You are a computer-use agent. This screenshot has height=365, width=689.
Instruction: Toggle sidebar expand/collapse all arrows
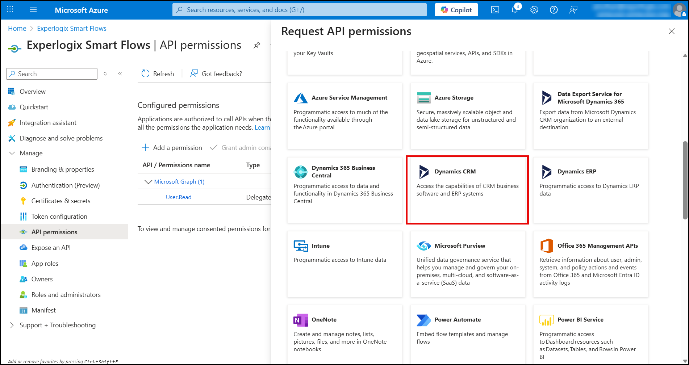pyautogui.click(x=105, y=74)
